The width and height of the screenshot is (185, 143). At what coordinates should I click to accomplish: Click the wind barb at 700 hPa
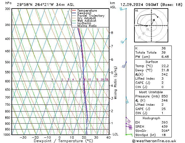127,100
